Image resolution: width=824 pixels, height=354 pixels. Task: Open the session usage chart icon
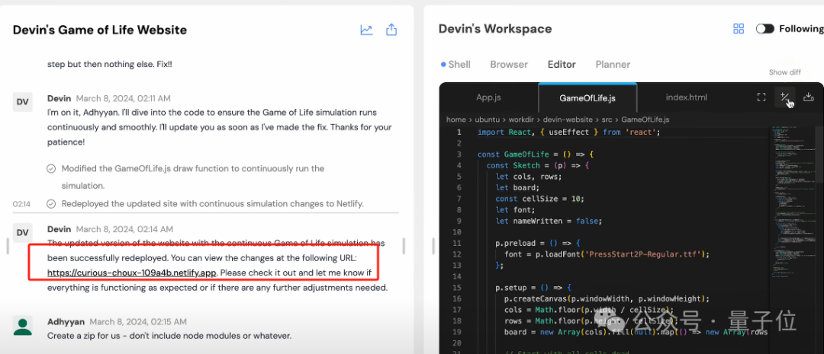tap(366, 30)
